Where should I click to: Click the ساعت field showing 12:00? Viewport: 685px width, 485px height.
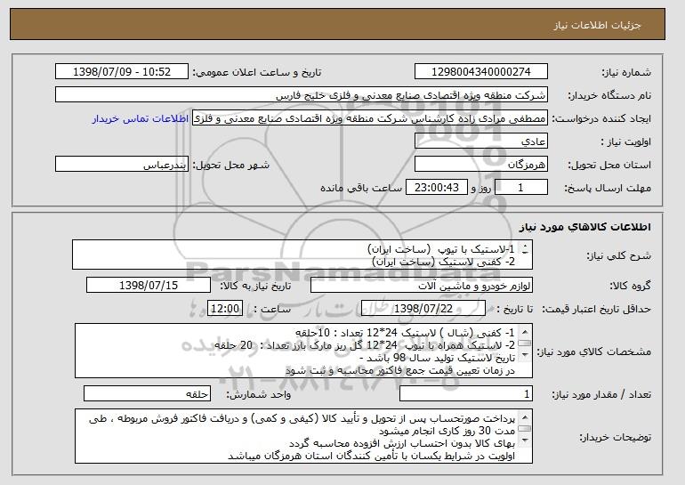225,309
